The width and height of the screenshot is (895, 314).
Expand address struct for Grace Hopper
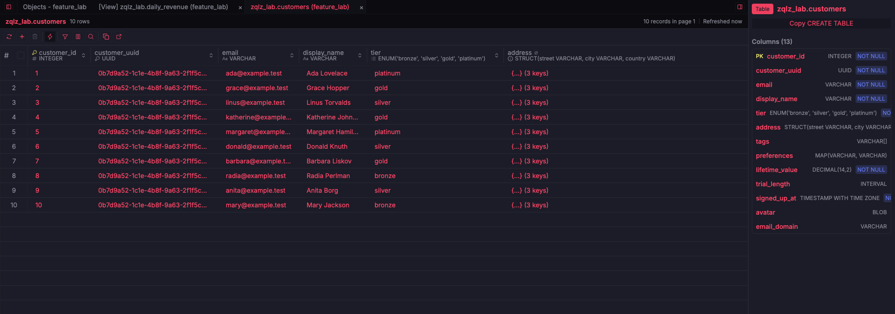pyautogui.click(x=530, y=88)
